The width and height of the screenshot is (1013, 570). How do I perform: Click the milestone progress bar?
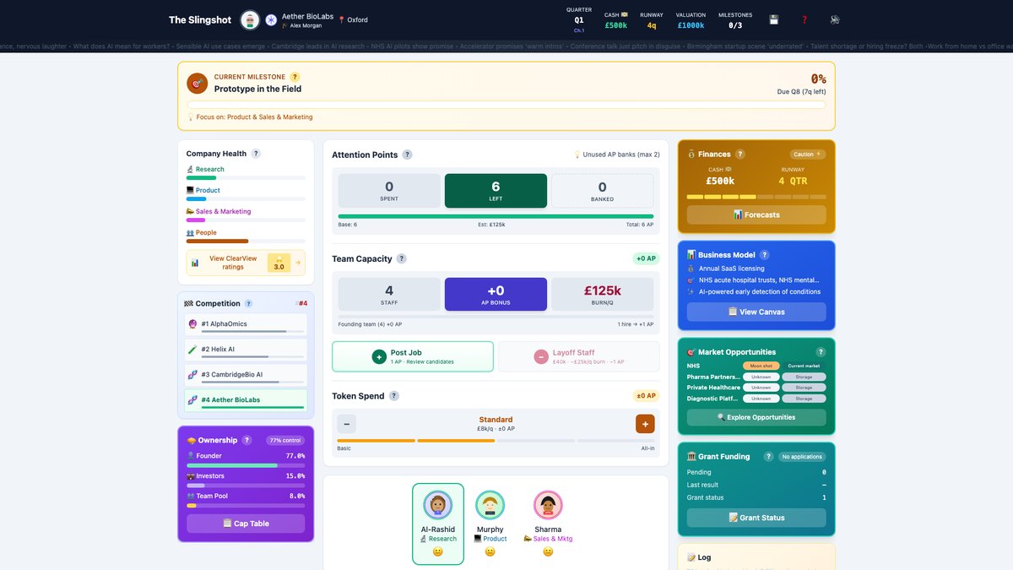[x=506, y=105]
